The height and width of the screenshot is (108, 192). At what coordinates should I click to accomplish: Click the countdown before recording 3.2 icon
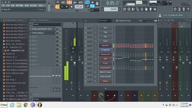(x=69, y=2)
